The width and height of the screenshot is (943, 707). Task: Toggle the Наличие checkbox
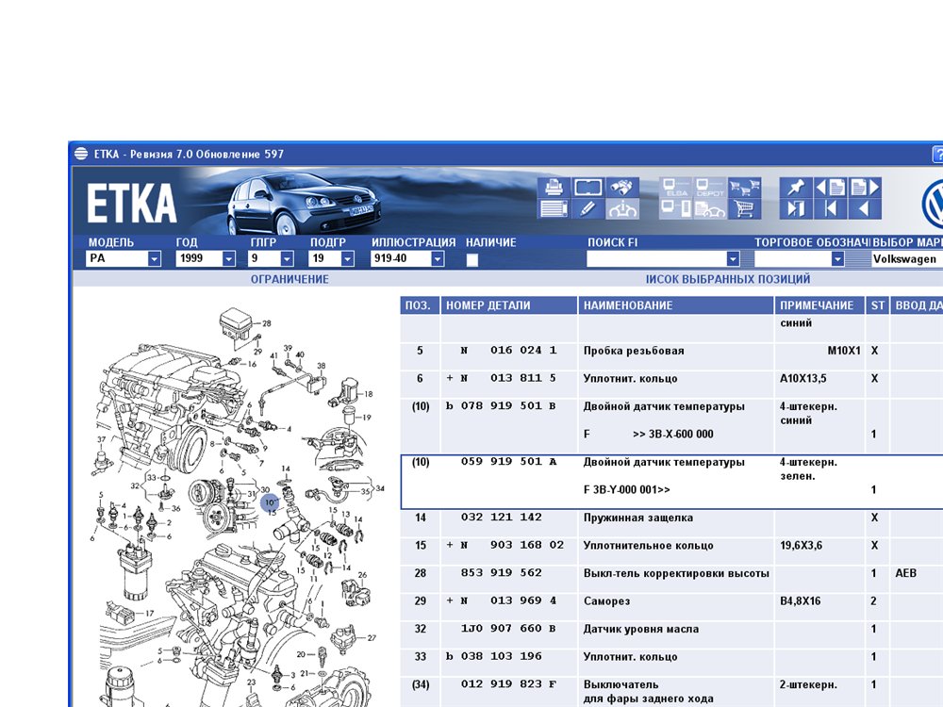pos(472,260)
